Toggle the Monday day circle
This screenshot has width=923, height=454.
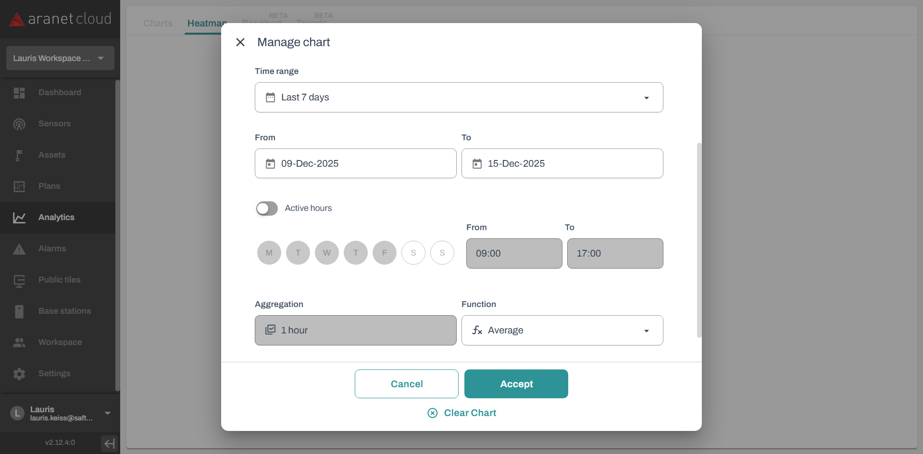(269, 253)
